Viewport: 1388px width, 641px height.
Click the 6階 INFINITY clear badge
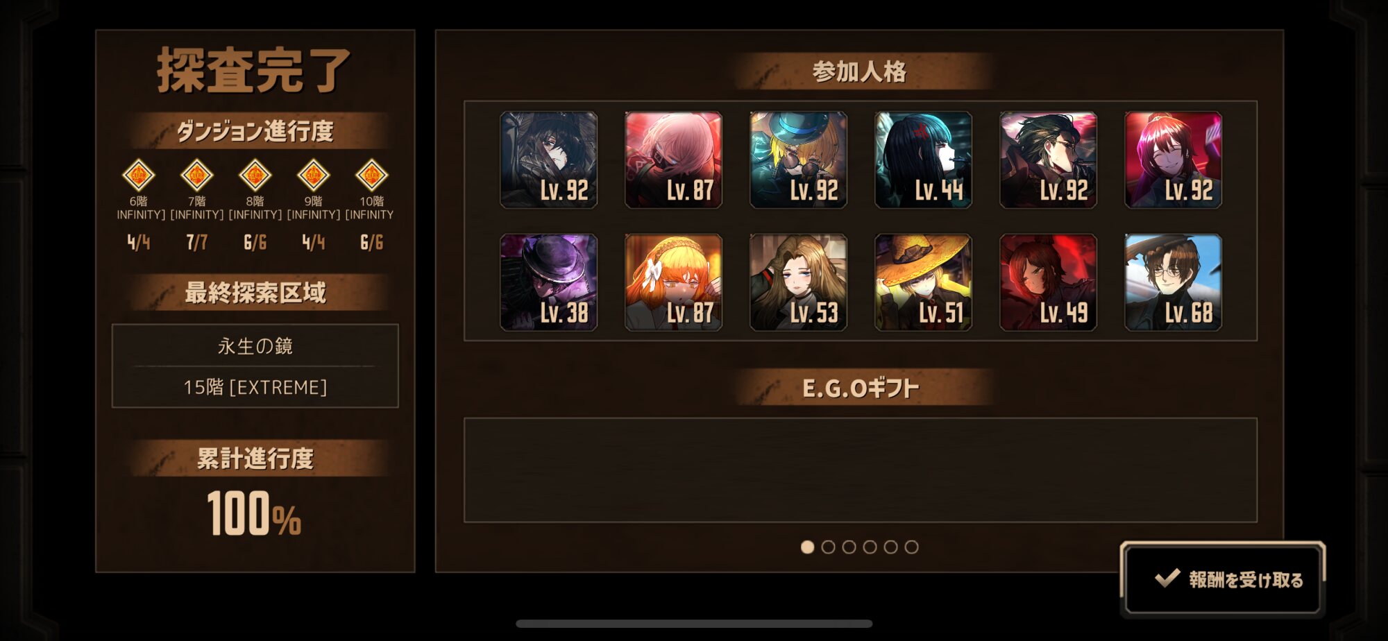[138, 175]
